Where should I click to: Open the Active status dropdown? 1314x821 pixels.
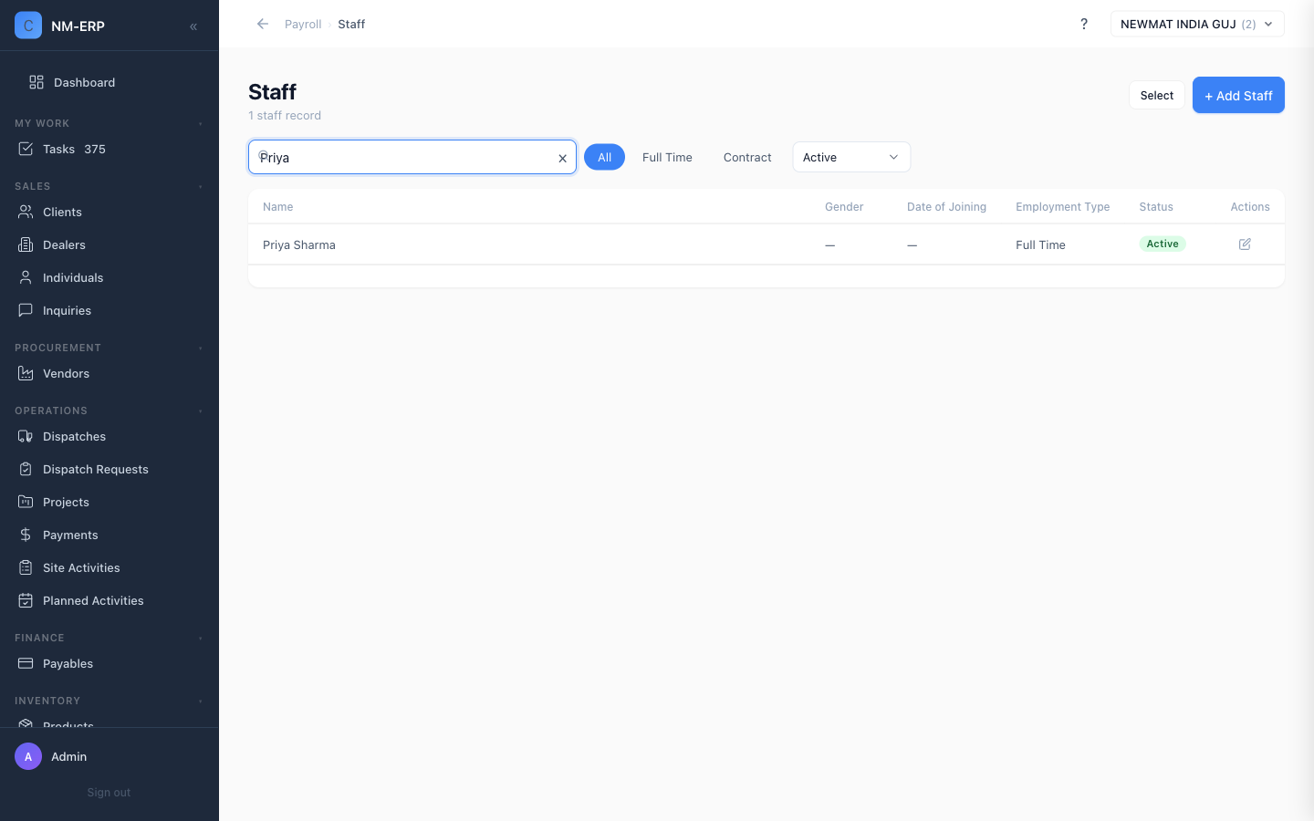(x=851, y=157)
